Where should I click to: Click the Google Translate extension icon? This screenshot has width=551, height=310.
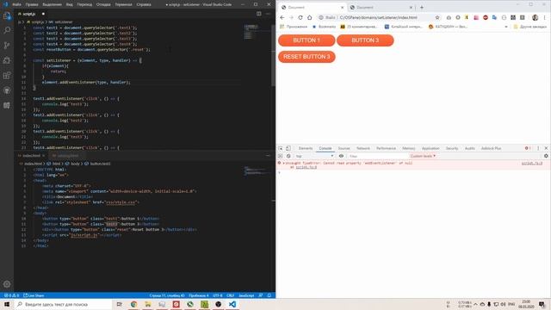click(x=494, y=17)
